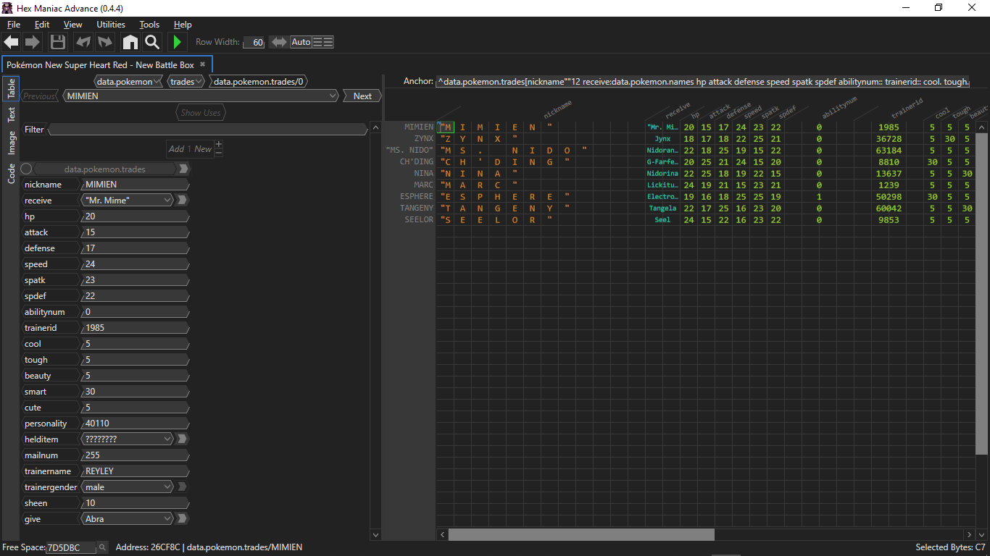990x556 pixels.
Task: Click the Filter input field
Action: 207,130
